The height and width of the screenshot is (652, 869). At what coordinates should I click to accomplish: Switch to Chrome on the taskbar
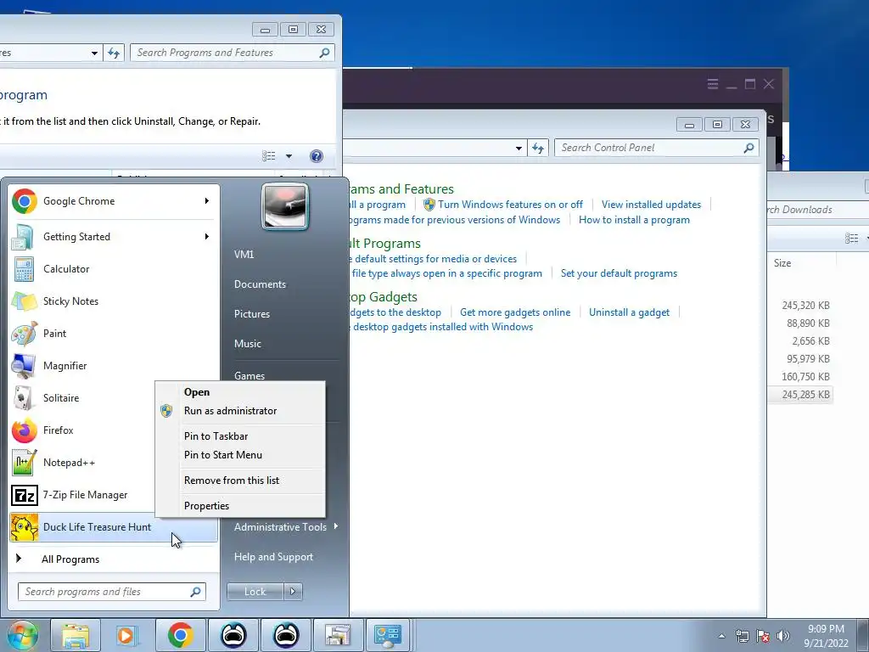(180, 635)
